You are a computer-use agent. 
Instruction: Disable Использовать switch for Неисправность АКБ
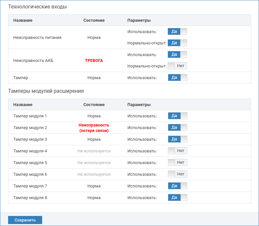(x=177, y=54)
